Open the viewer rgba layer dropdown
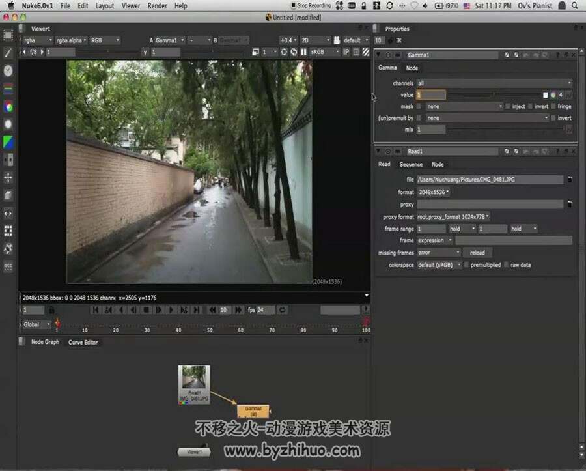Image resolution: width=586 pixels, height=471 pixels. click(37, 40)
